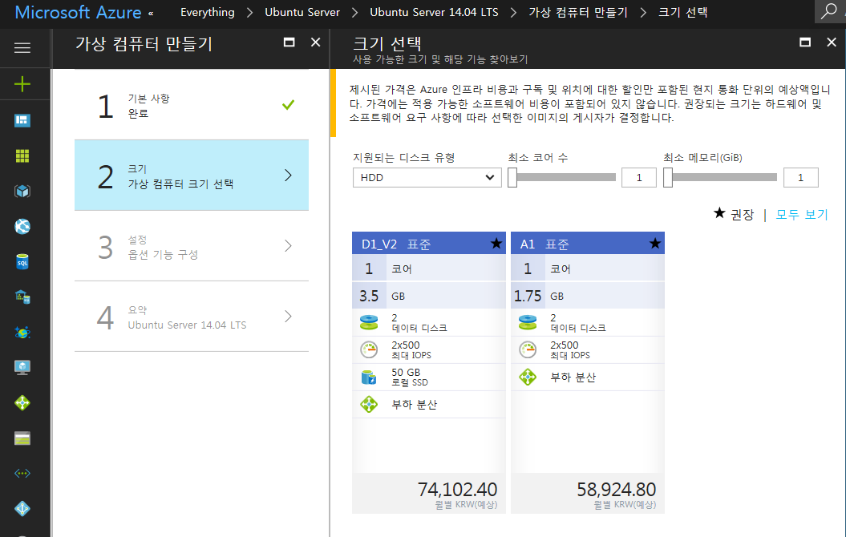Click data disk icon in A1 card
846x537 pixels.
click(528, 322)
